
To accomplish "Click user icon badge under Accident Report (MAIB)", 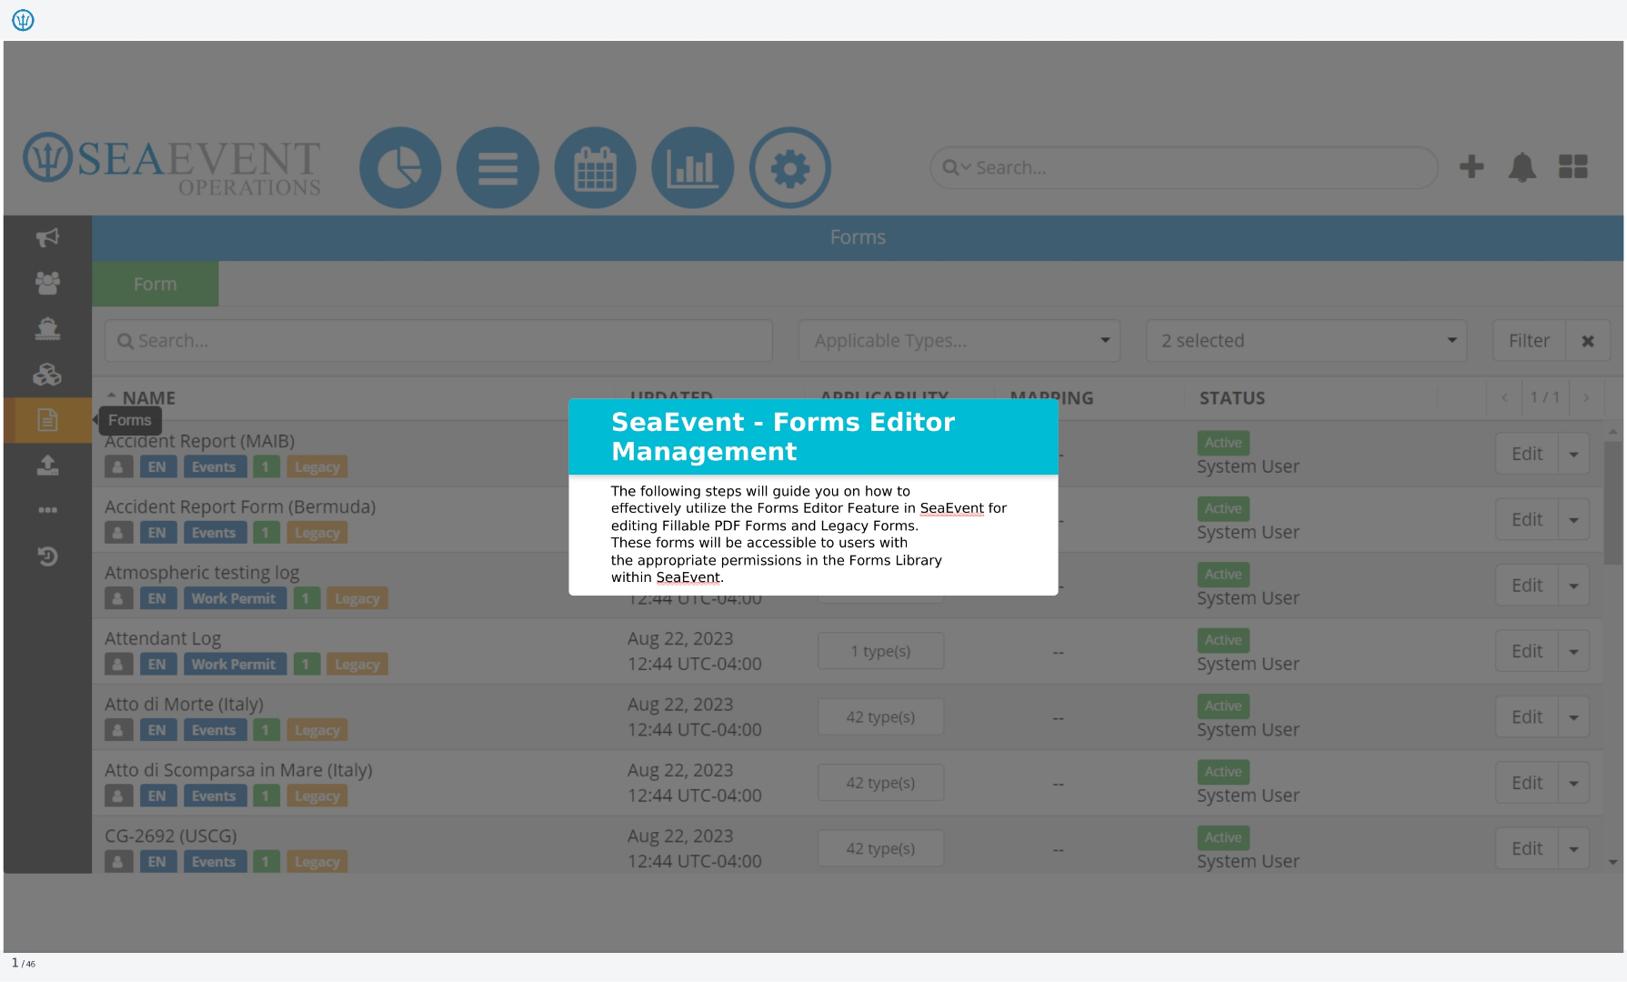I will (118, 467).
